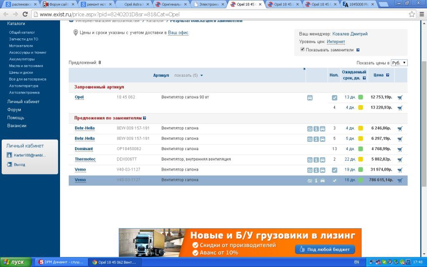Switch to Opel Astra browser tab

(x=134, y=4)
